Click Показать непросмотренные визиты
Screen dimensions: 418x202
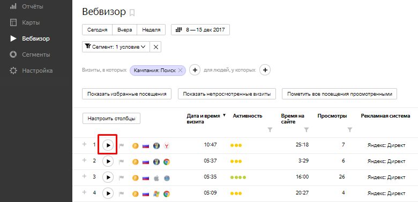pos(227,94)
